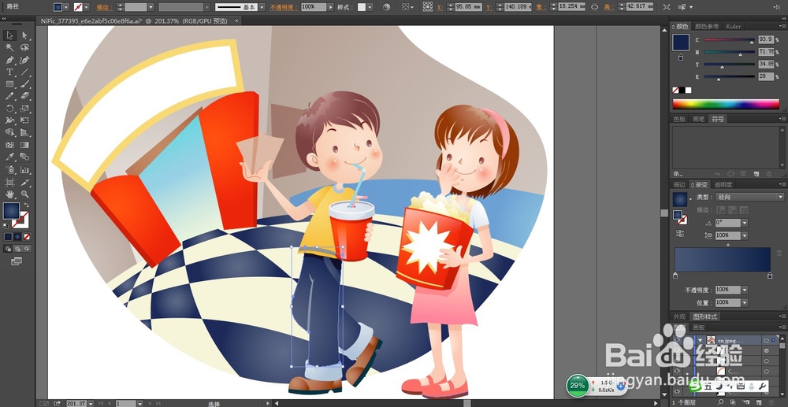Click Reverse Gradient icon in gradient panel
Image resolution: width=788 pixels, height=407 pixels.
click(x=679, y=233)
